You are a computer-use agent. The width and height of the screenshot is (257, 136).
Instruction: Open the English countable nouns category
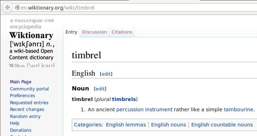[222, 125]
